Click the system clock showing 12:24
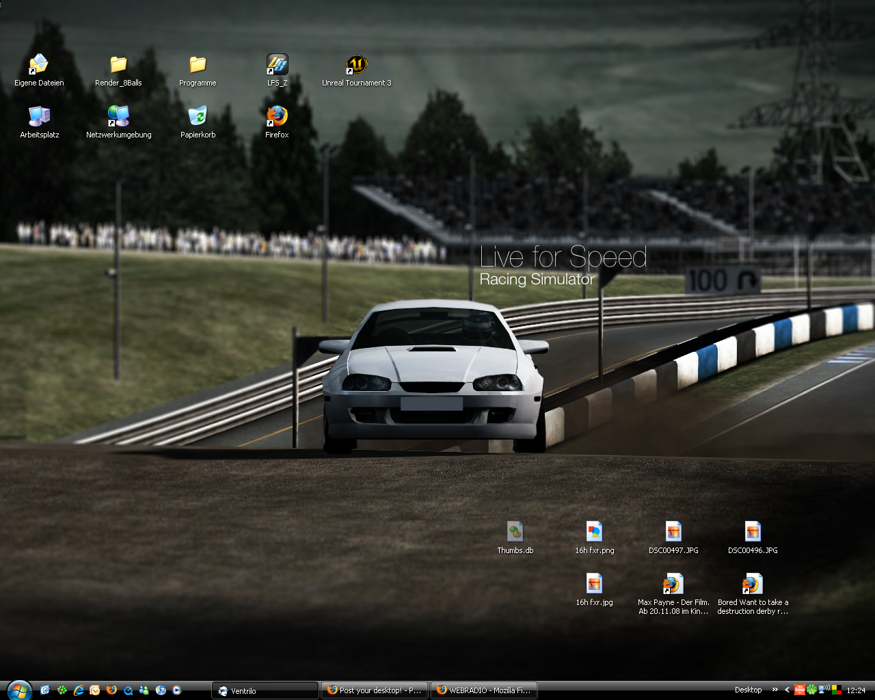 tap(856, 690)
